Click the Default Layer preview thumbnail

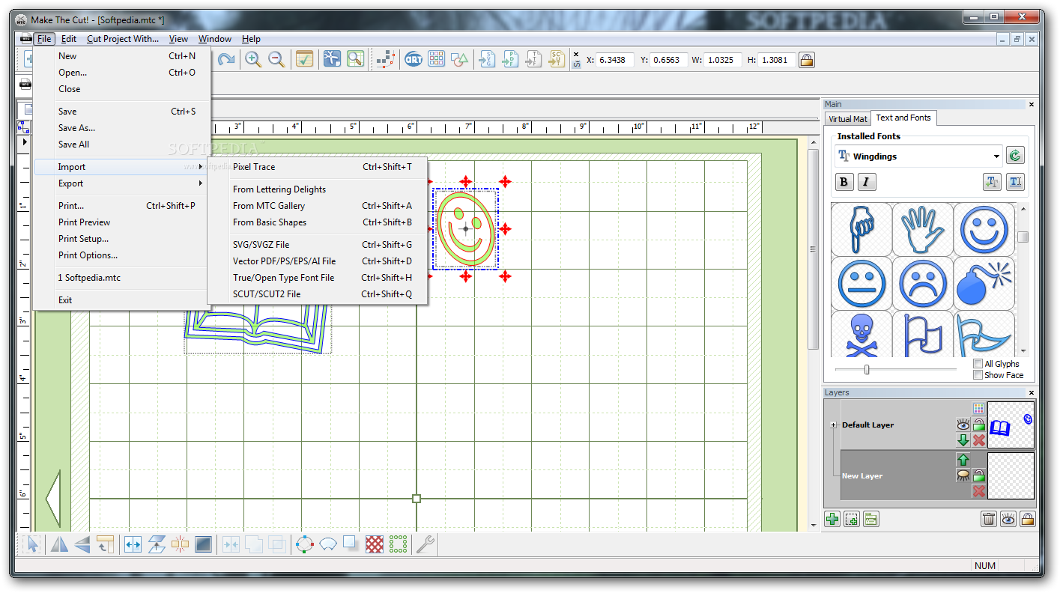tap(1011, 425)
